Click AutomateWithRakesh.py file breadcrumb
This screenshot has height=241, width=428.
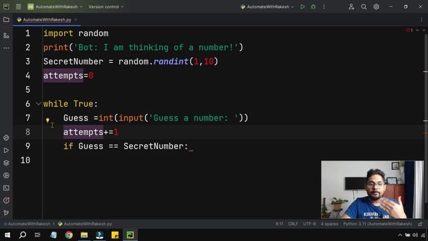pyautogui.click(x=85, y=224)
